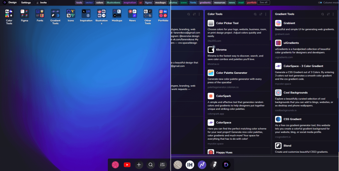Open the Fonts folder icon
This screenshot has width=339, height=171.
[40, 13]
